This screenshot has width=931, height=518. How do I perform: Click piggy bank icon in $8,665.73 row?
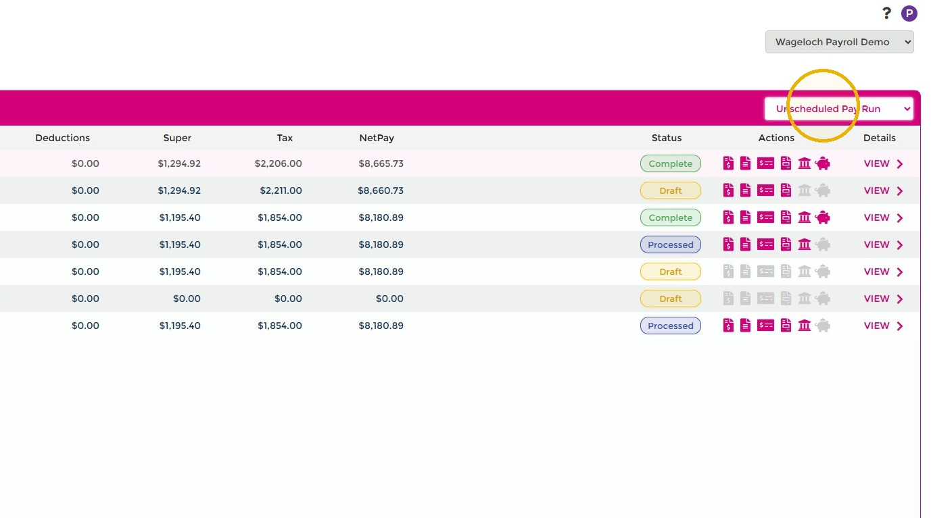tap(823, 163)
